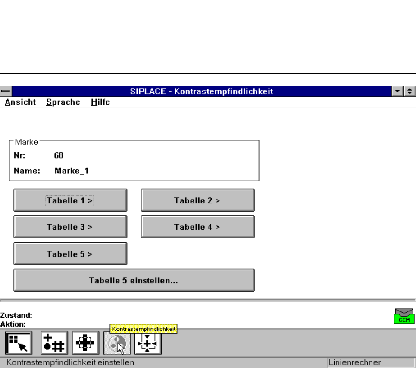Screen dimensions: 416x368
Task: Click the Marke group box label
Action: pos(26,142)
